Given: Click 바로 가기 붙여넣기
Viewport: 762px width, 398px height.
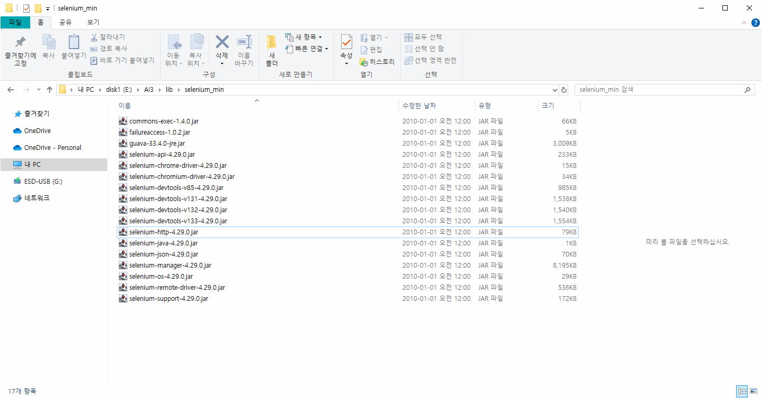Looking at the screenshot, I should (122, 60).
